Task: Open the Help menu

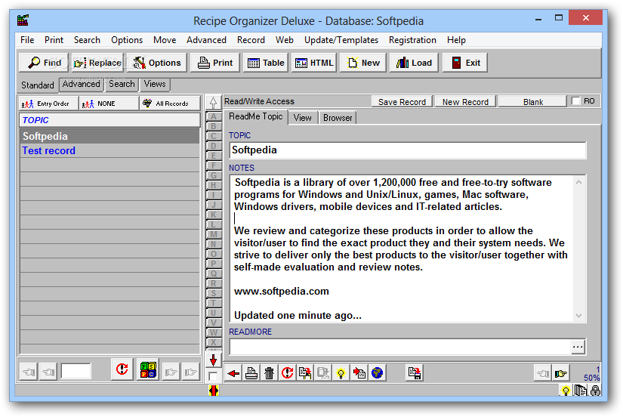Action: tap(456, 40)
